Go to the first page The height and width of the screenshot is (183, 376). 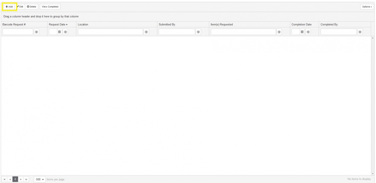(x=4, y=179)
